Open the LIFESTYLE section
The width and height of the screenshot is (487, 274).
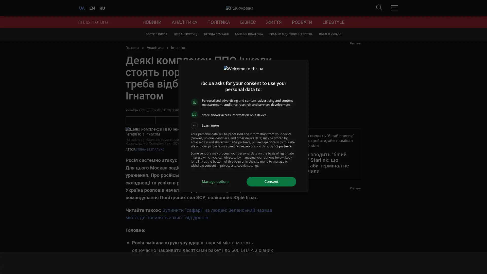tap(333, 22)
